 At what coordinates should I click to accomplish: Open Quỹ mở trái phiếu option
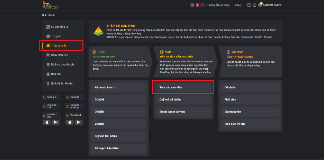click(119, 136)
